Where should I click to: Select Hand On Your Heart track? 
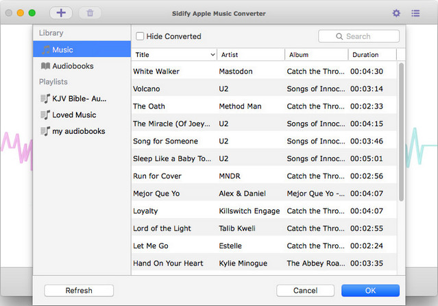coord(168,263)
